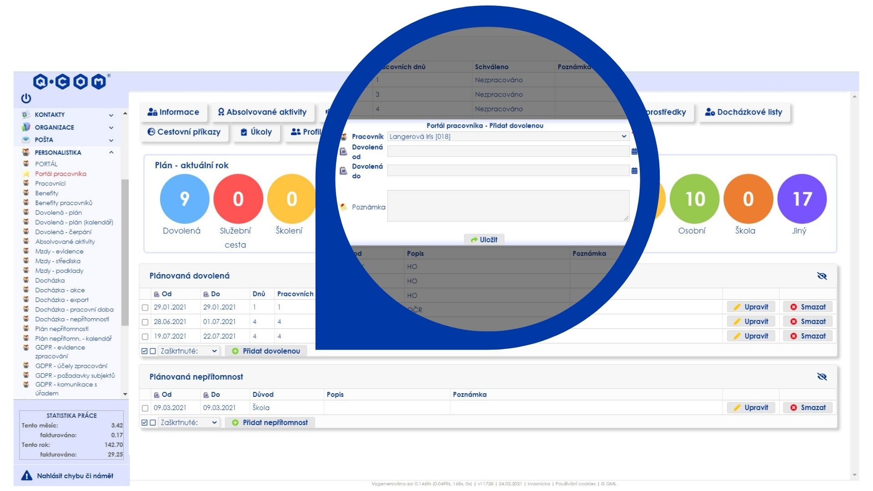The width and height of the screenshot is (873, 491).
Task: Click the calendar icon in Plánovaná nepřítomnost Do header
Action: [206, 395]
